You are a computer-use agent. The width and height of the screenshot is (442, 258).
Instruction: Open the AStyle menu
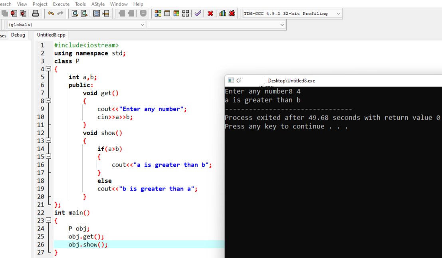[x=98, y=4]
